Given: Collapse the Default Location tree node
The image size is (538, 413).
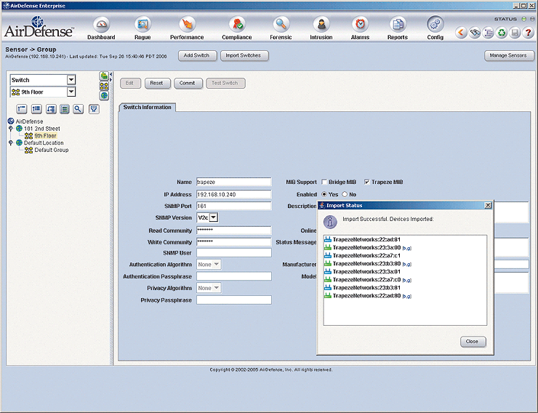Looking at the screenshot, I should tap(11, 143).
